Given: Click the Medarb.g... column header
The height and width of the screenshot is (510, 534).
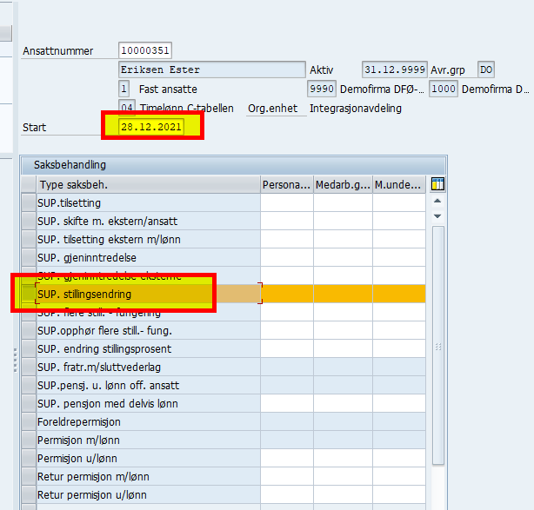Looking at the screenshot, I should point(343,185).
